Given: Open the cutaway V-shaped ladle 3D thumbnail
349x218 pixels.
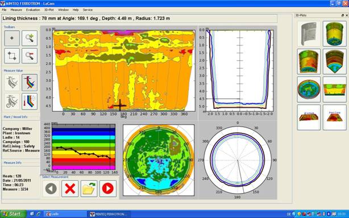Looking at the screenshot, I should coord(335,61).
